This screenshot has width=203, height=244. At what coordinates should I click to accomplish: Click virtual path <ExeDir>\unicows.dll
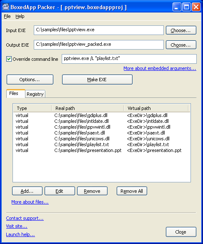click(x=148, y=139)
